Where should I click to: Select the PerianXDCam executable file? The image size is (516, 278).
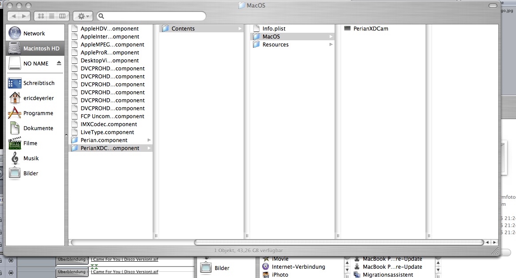click(370, 29)
